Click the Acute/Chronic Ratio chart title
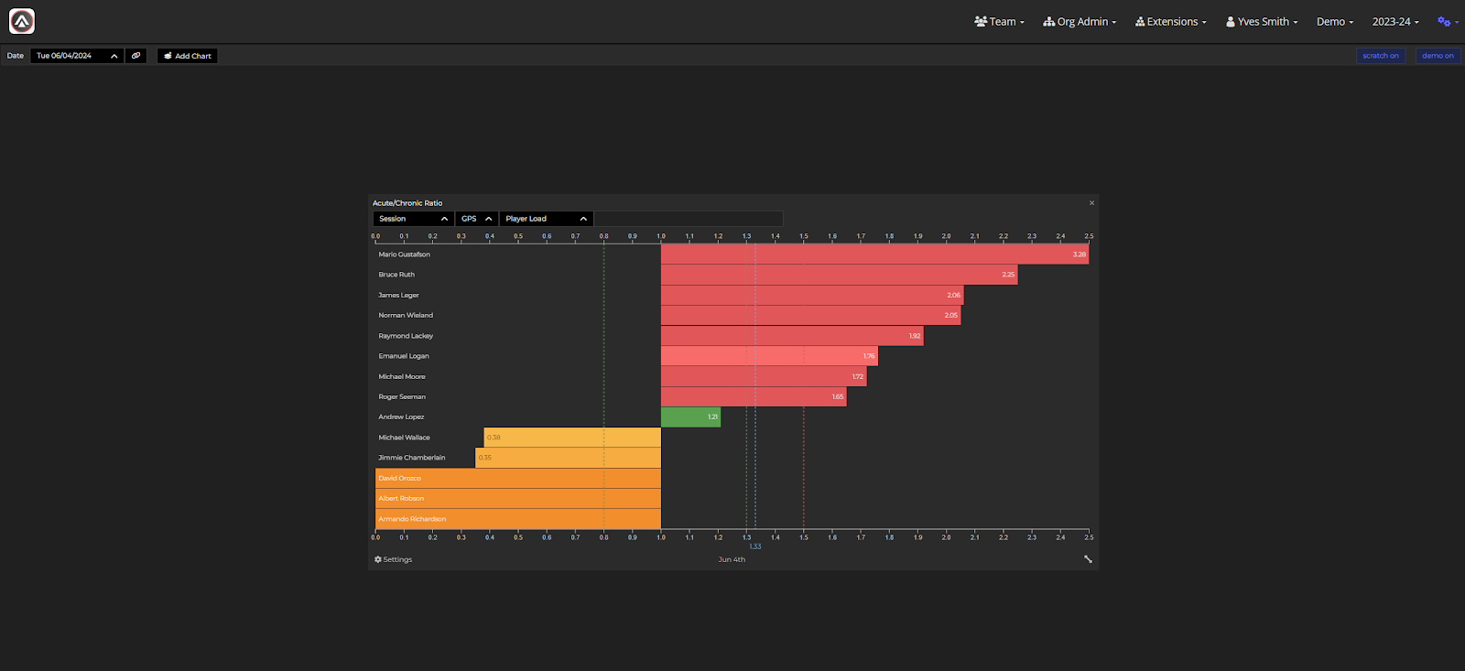 coord(407,203)
